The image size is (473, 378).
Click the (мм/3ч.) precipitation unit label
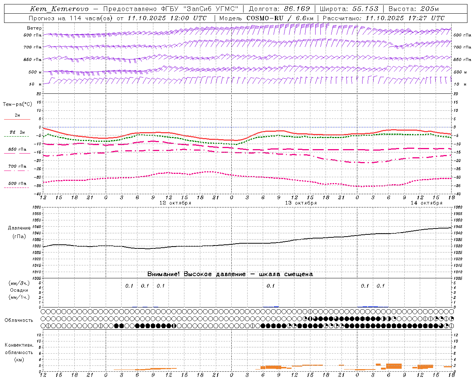coord(19,283)
